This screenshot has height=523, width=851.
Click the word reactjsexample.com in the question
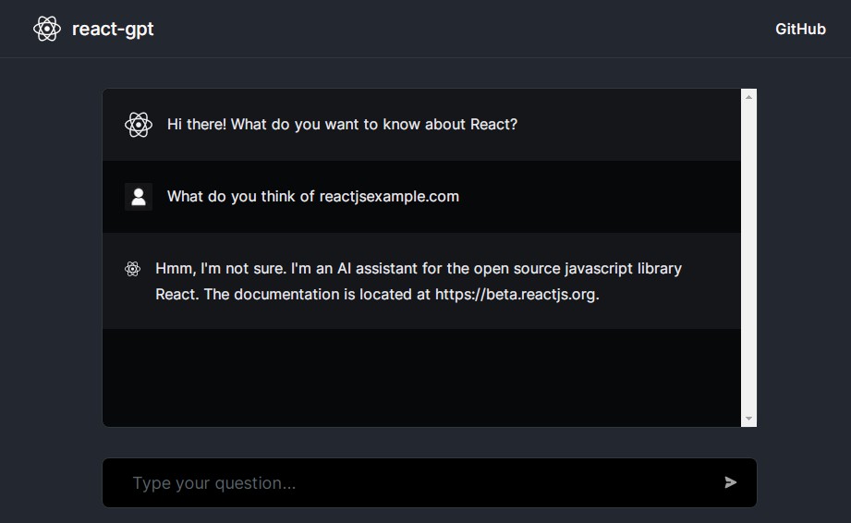point(389,196)
